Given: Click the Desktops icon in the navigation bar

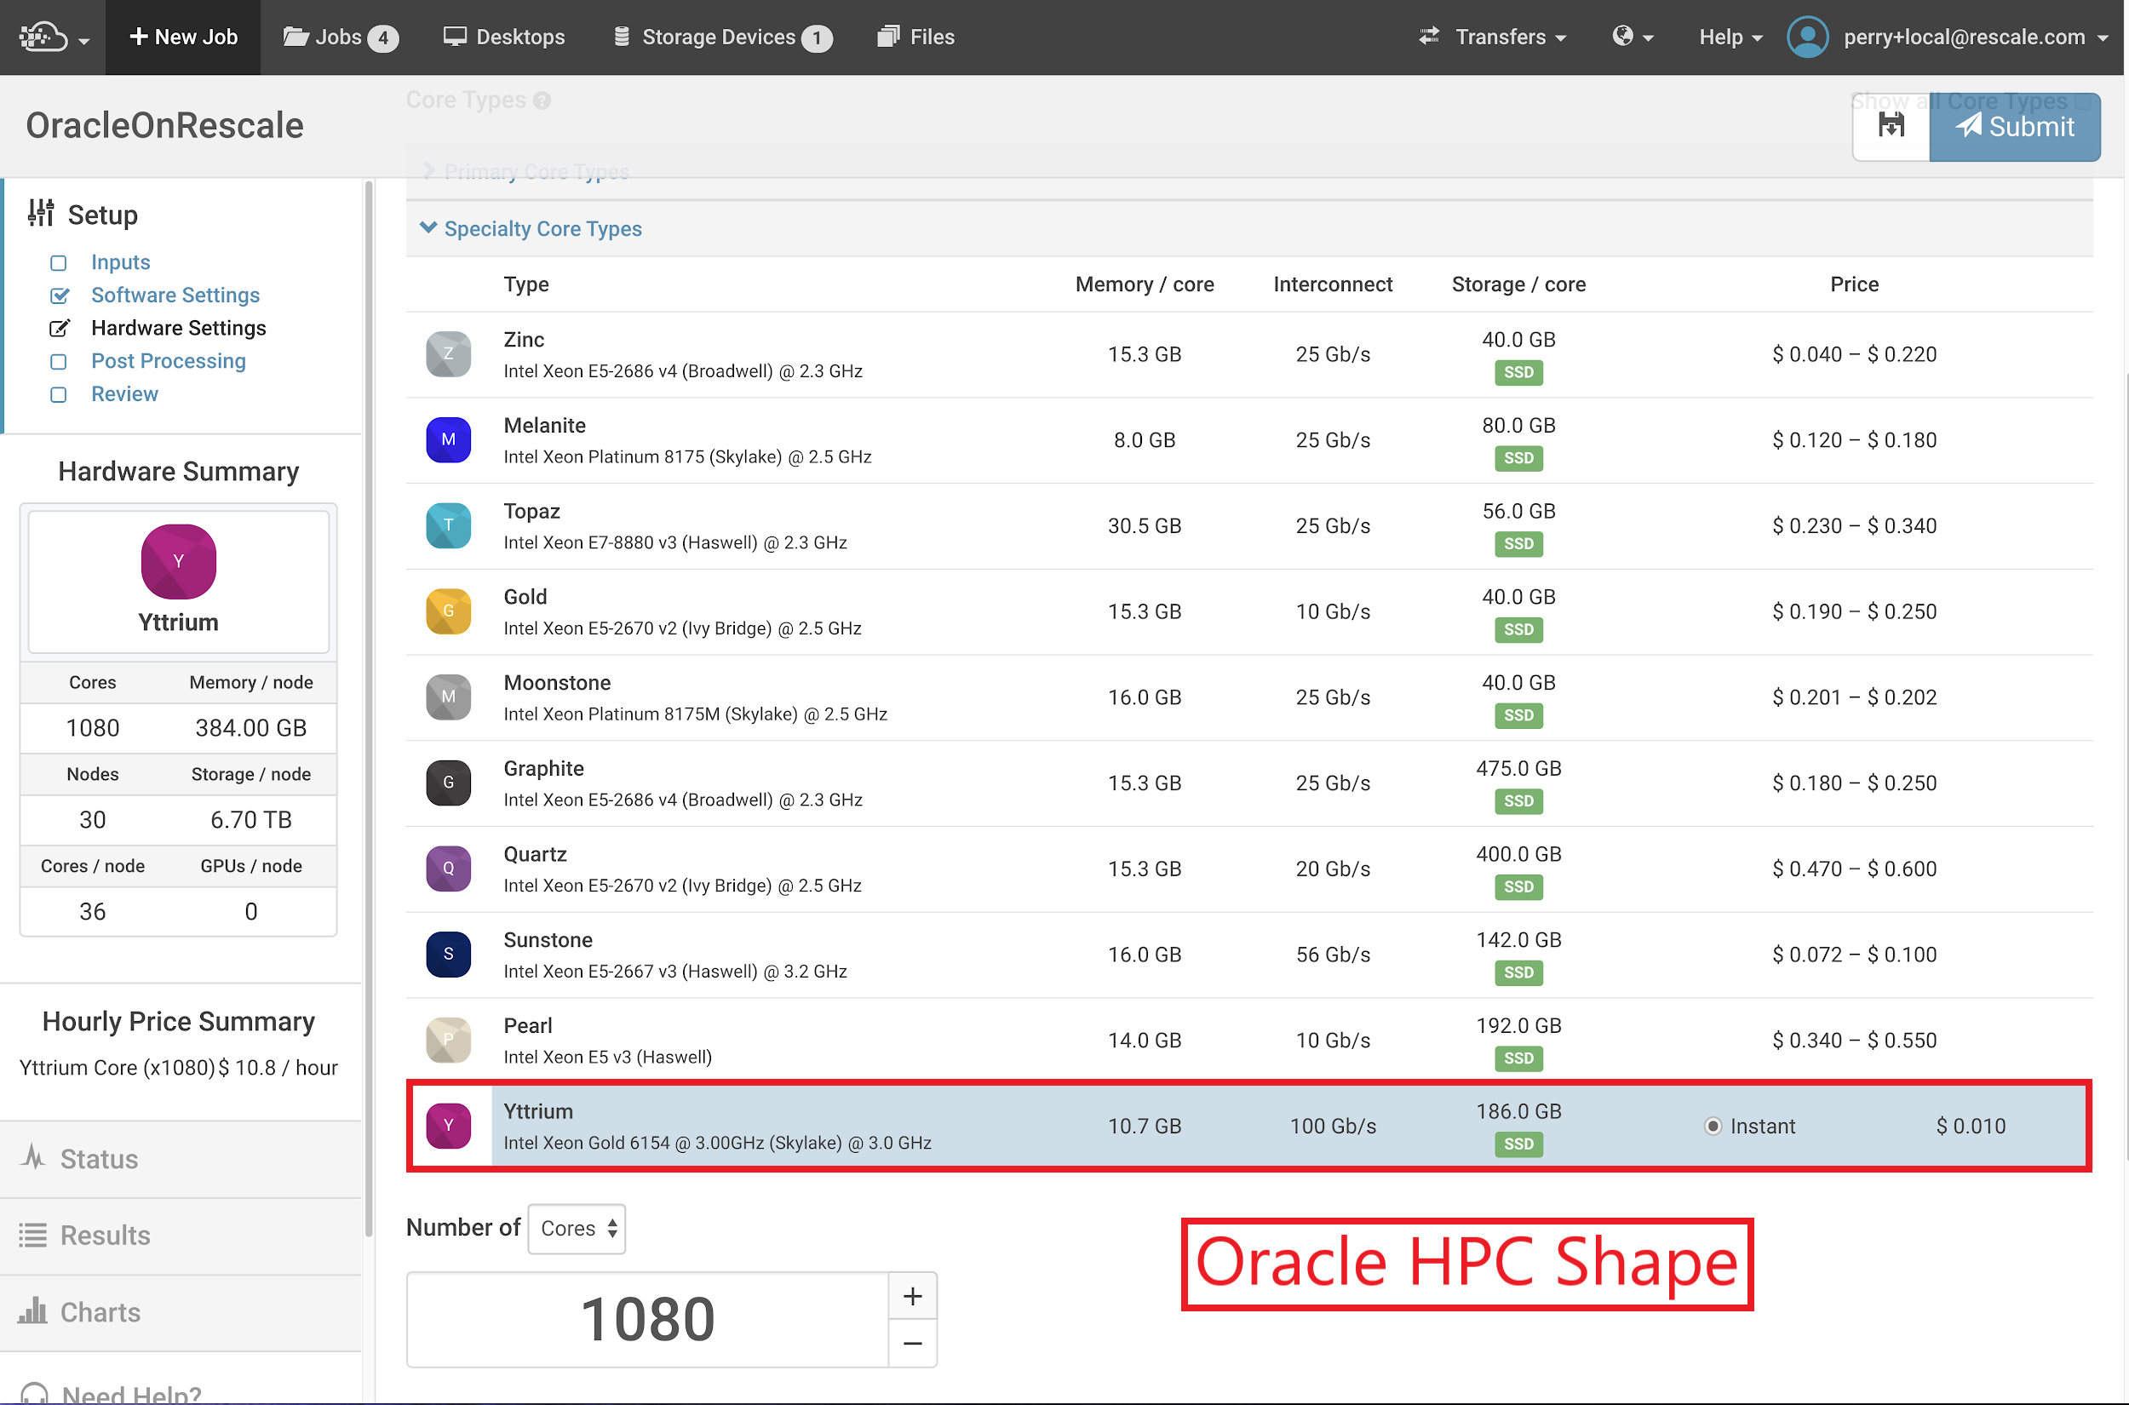Looking at the screenshot, I should click(504, 37).
